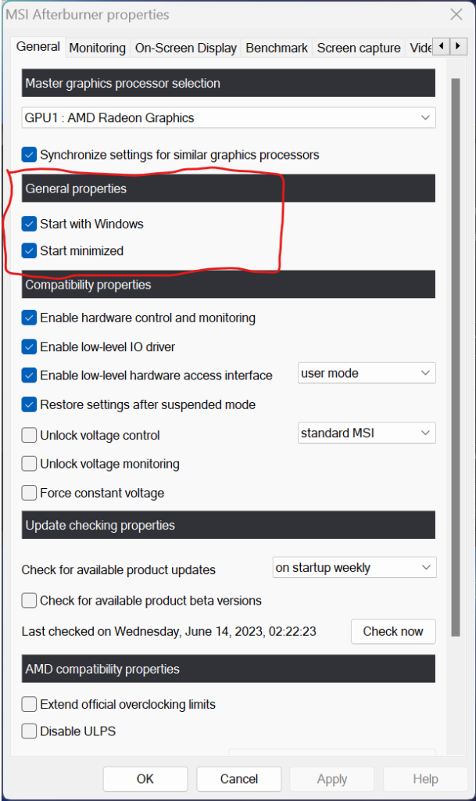Switch to the General tab
Viewport: 476px width, 801px height.
pos(38,46)
